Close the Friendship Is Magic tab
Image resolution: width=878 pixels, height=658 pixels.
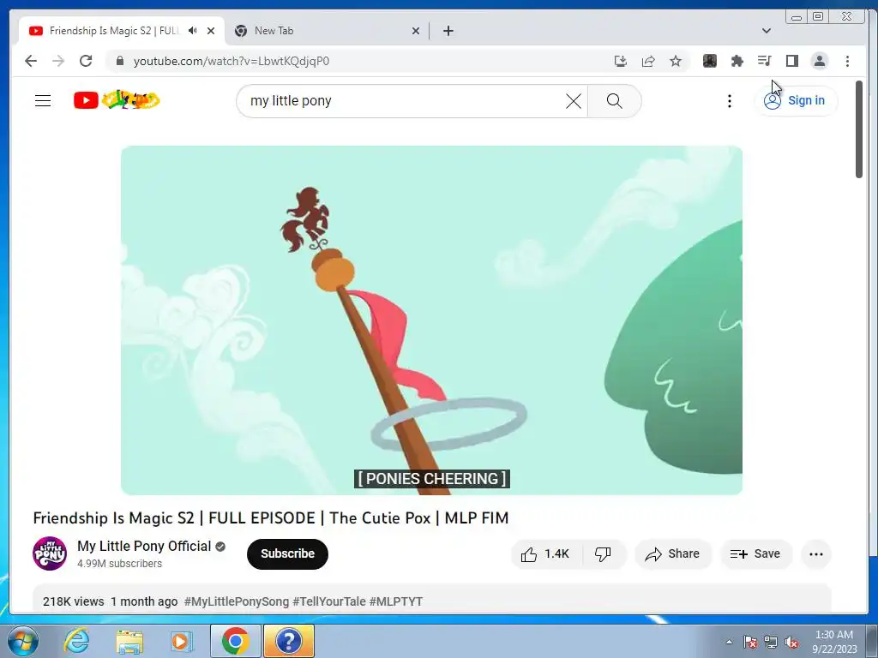pos(211,31)
